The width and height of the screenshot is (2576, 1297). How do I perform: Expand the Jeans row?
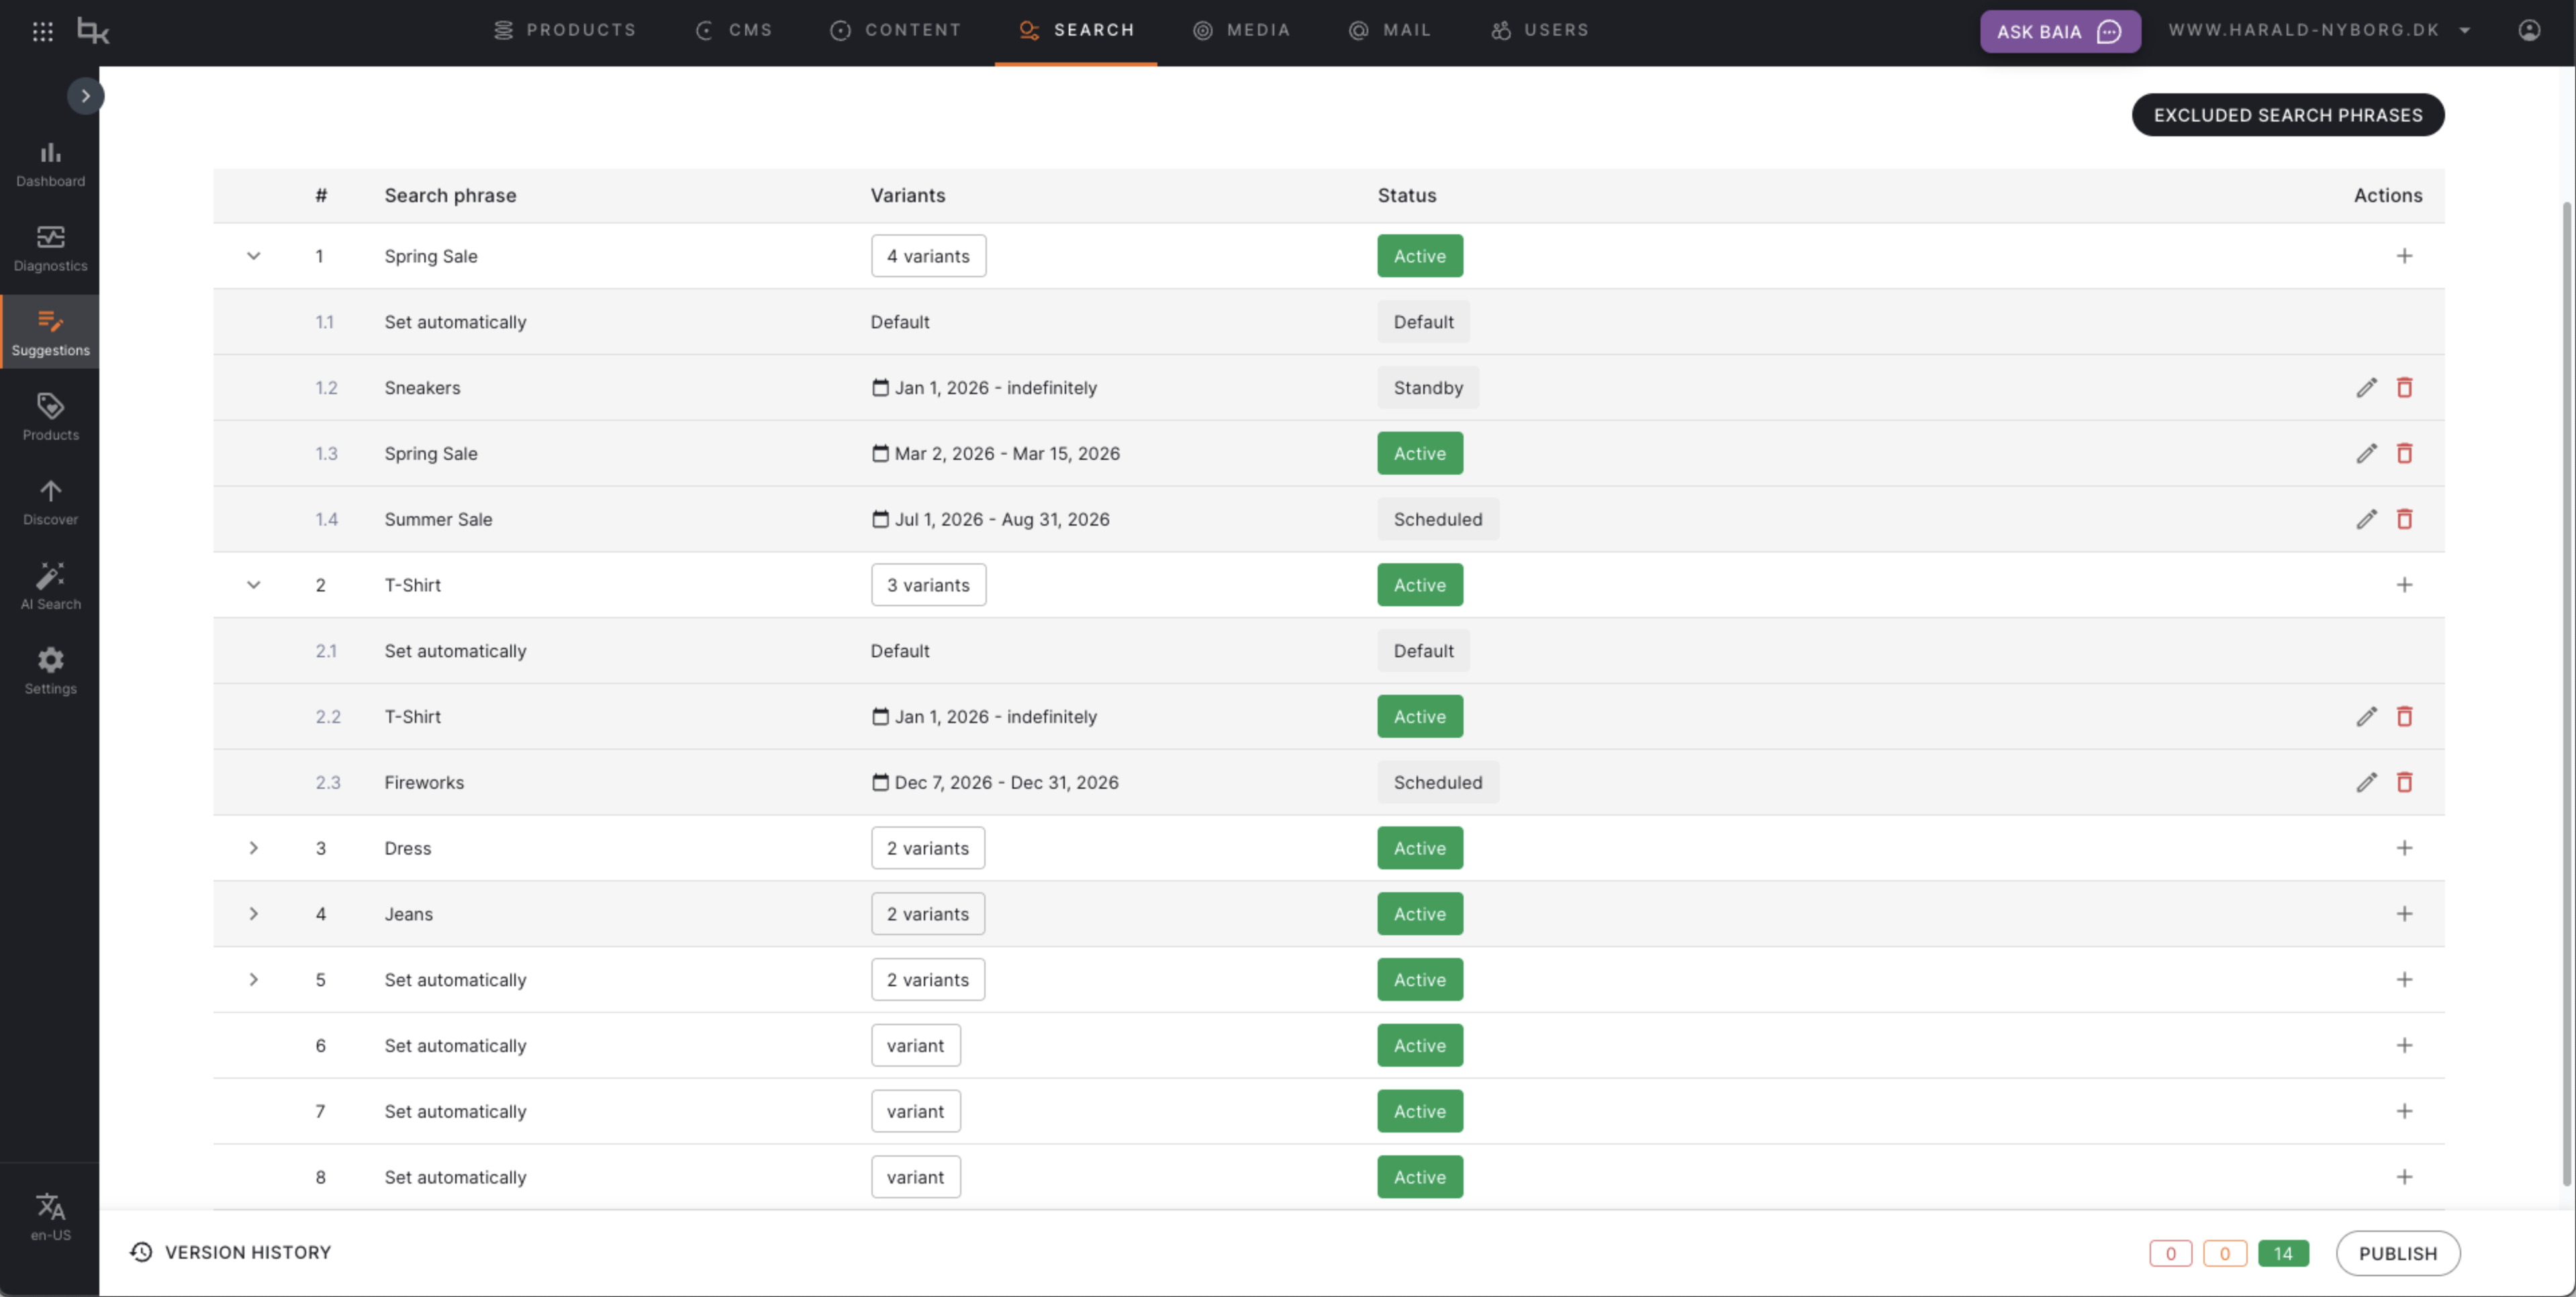pyautogui.click(x=254, y=914)
